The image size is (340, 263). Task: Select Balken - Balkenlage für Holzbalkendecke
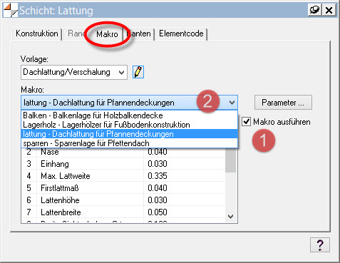pos(130,115)
